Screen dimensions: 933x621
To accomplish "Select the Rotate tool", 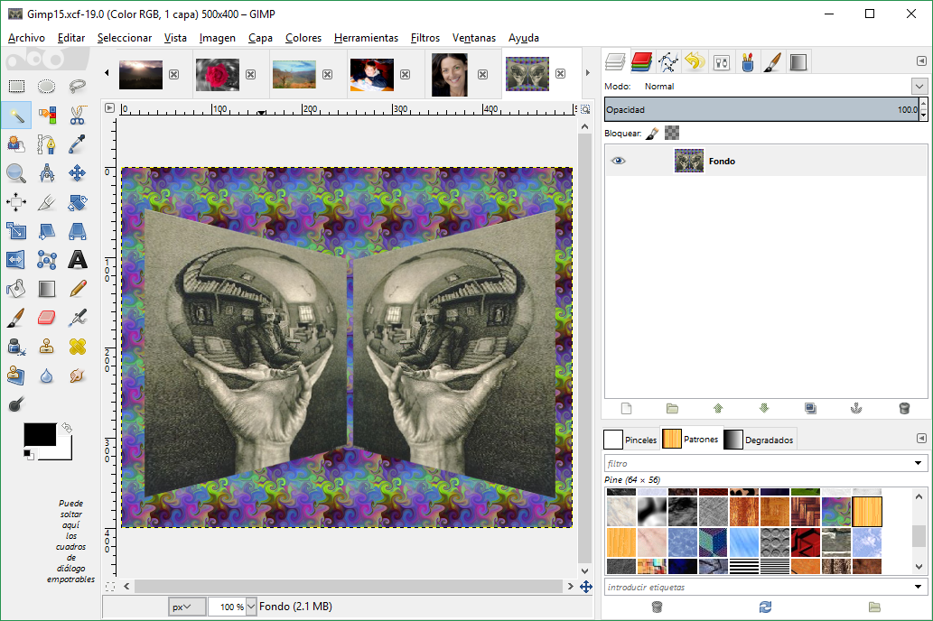I will coord(78,202).
